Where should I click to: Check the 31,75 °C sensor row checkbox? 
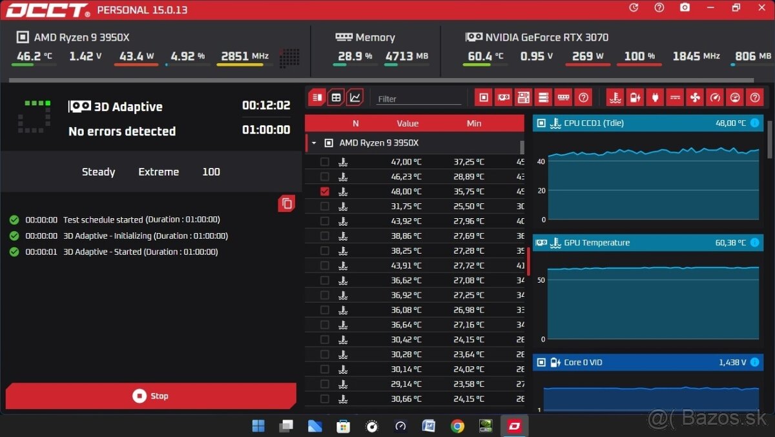tap(324, 206)
